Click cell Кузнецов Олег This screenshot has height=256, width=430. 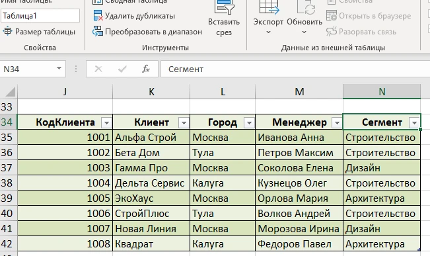click(299, 183)
